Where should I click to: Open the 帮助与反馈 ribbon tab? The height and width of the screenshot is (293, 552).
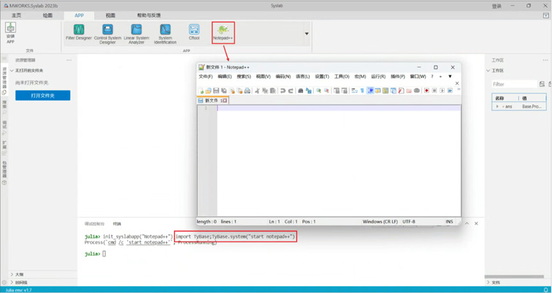[x=149, y=15]
